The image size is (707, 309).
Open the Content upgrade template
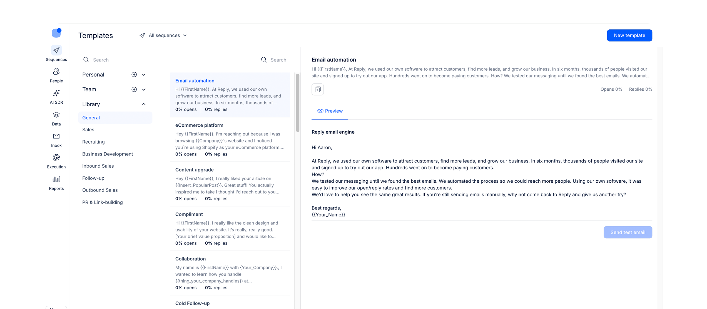[230, 184]
